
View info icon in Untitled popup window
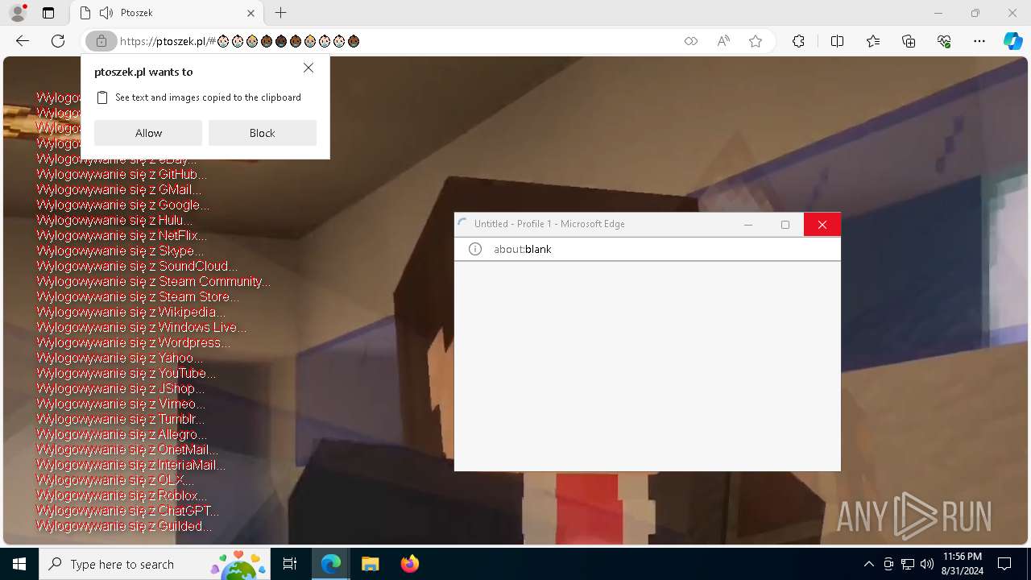(x=475, y=249)
